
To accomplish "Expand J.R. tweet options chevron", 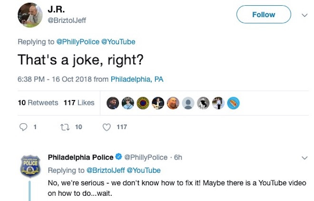I will (x=305, y=15).
